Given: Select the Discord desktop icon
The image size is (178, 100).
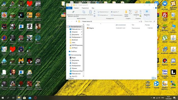Looking at the screenshot, I should (x=173, y=62).
